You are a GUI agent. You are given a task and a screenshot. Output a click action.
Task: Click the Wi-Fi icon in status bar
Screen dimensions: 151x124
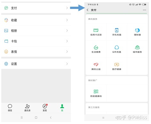tap(140, 4)
